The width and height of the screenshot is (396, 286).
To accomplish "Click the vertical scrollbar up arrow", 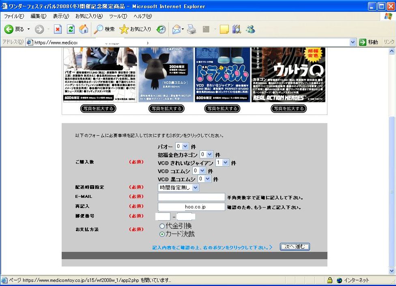I will pyautogui.click(x=392, y=51).
